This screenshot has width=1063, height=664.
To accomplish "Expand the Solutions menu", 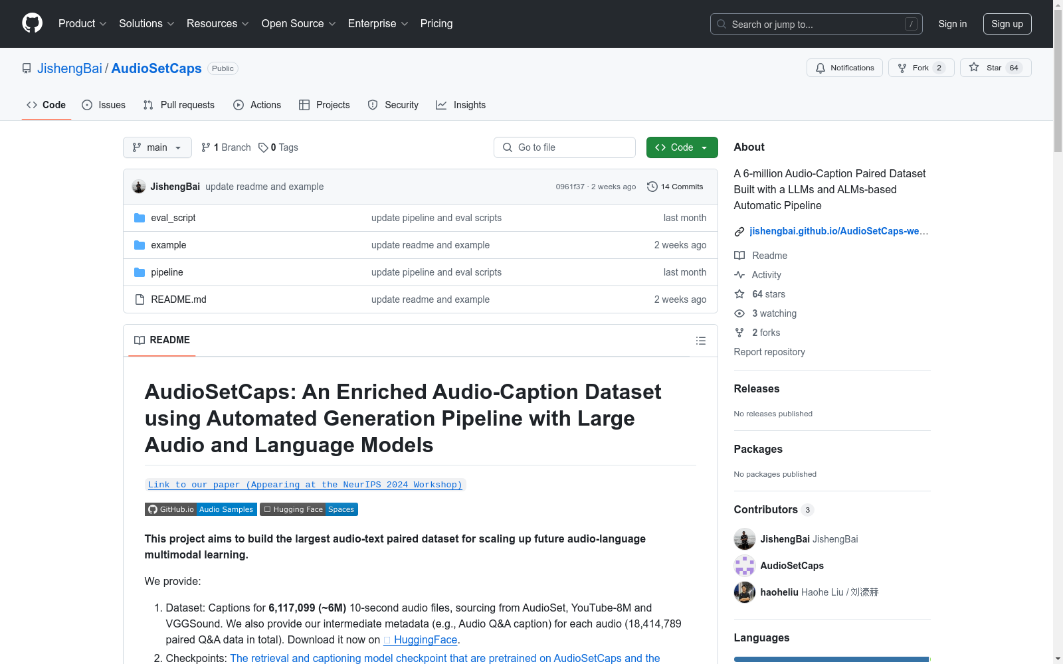I will (147, 24).
